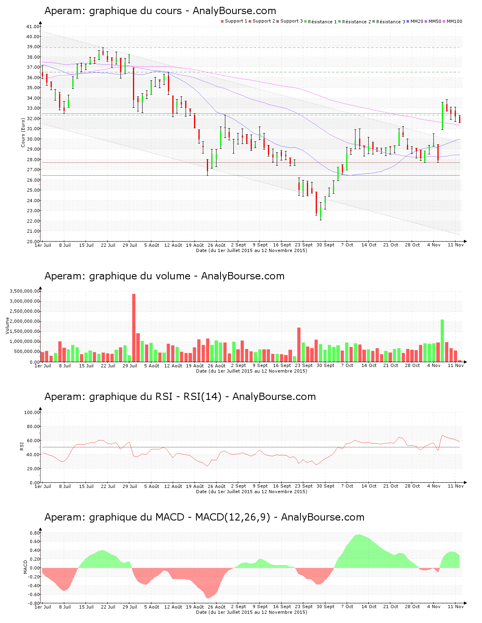This screenshot has height=623, width=482.
Task: Click '12 Août' on the price chart axis
Action: tap(174, 245)
